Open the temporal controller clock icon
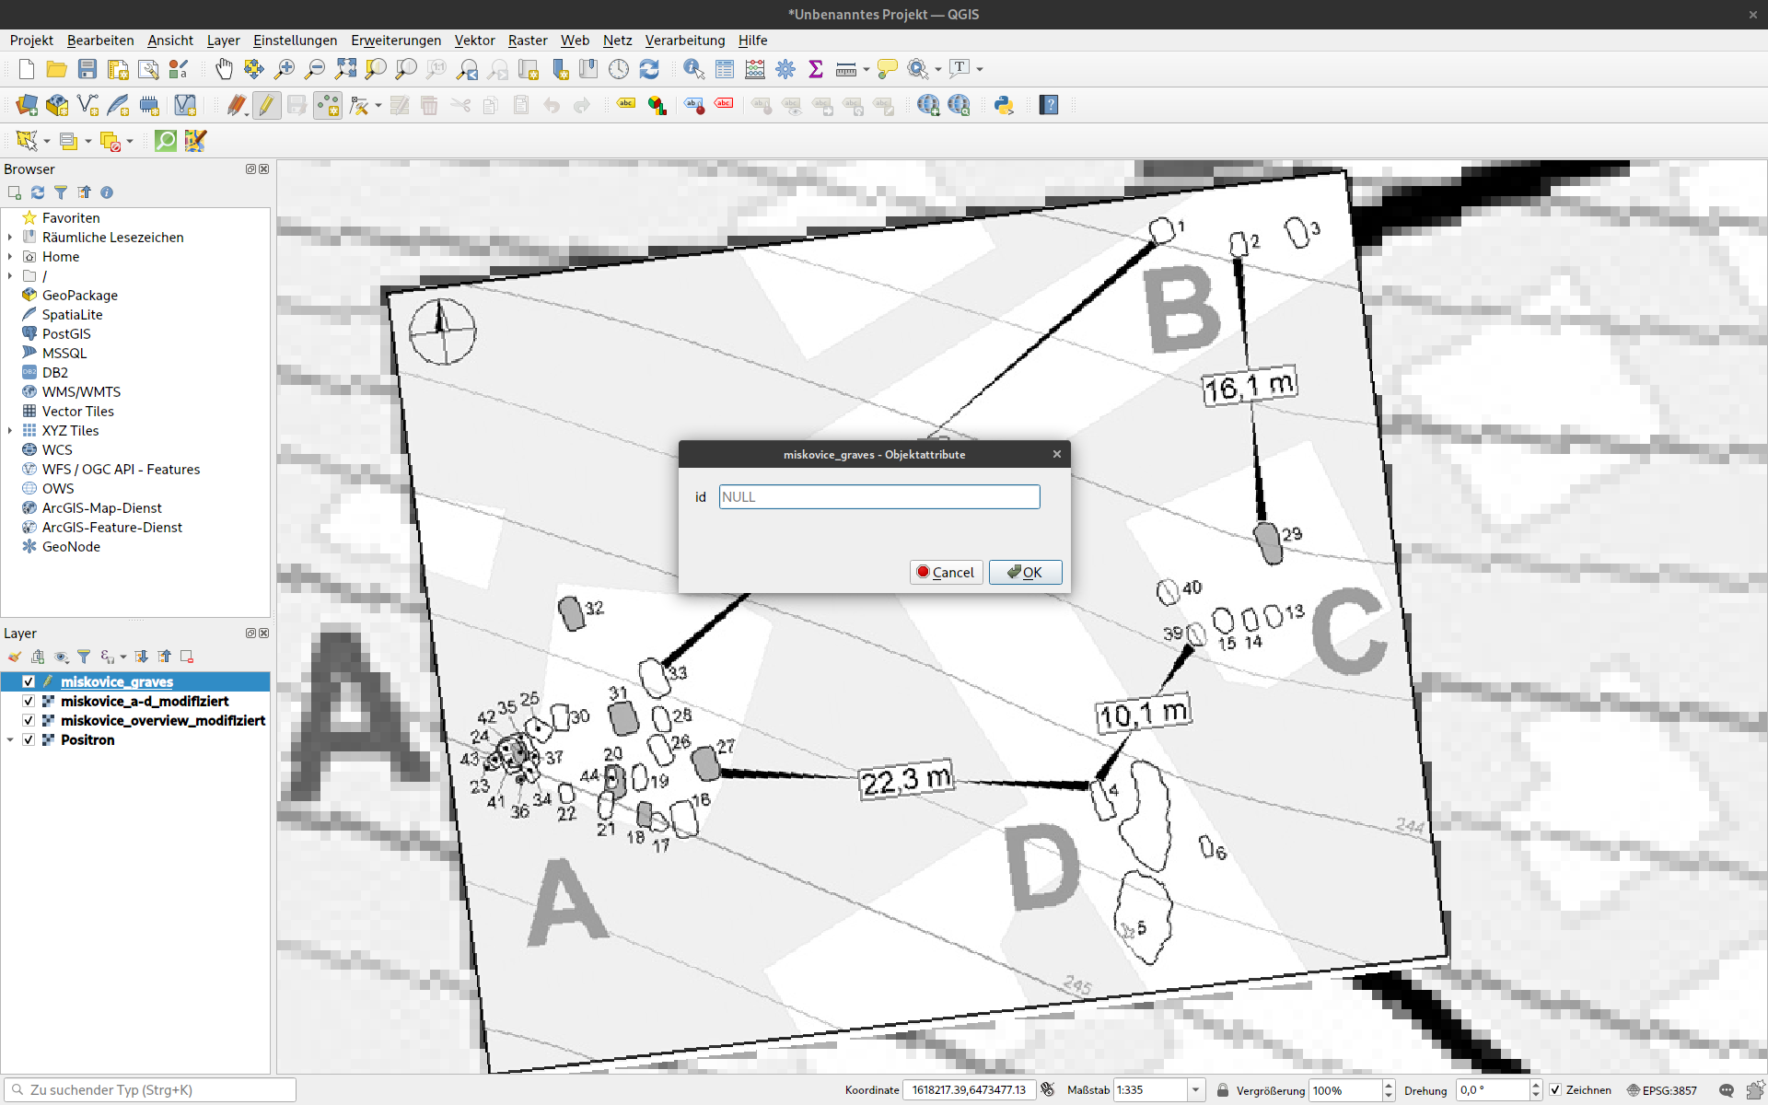This screenshot has height=1105, width=1768. click(619, 69)
